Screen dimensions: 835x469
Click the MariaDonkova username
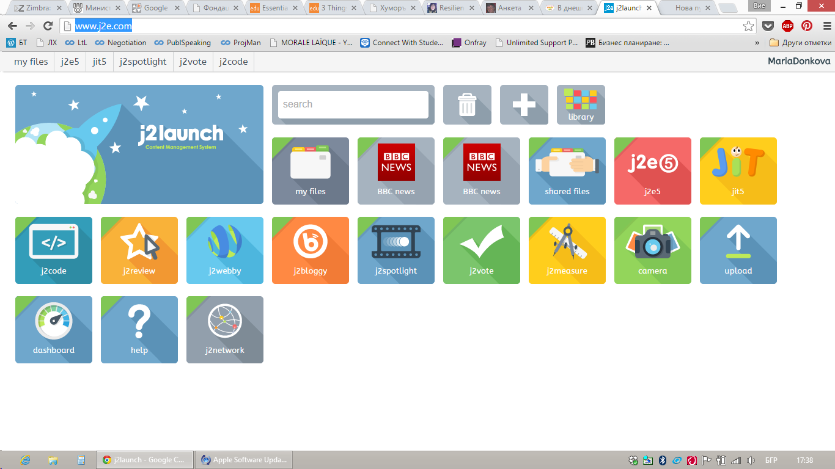click(799, 62)
